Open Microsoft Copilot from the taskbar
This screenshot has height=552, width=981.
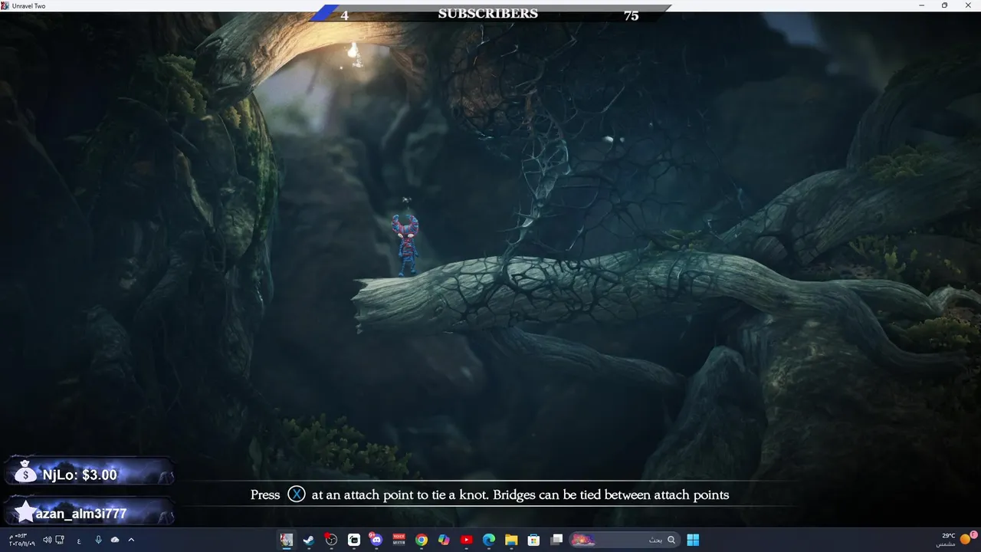pos(444,540)
